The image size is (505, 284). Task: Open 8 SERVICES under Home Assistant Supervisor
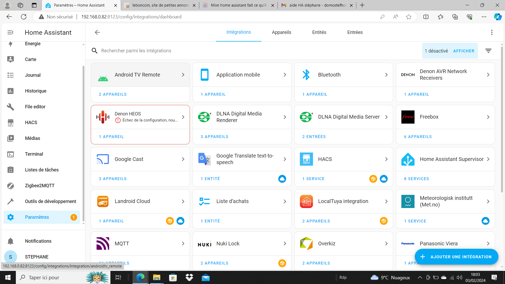[x=417, y=179]
